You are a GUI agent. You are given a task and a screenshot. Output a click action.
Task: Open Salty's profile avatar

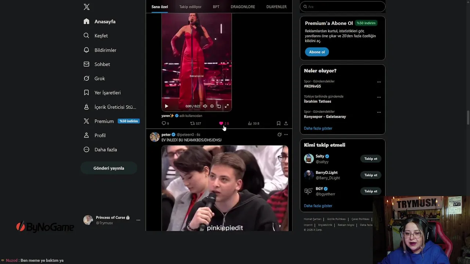point(309,159)
